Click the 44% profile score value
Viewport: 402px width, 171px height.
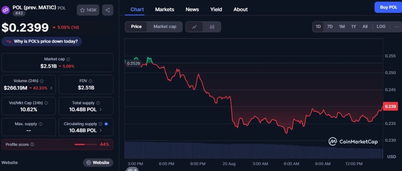coord(104,144)
